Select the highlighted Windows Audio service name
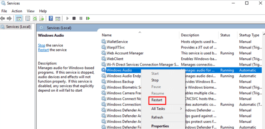 point(119,70)
